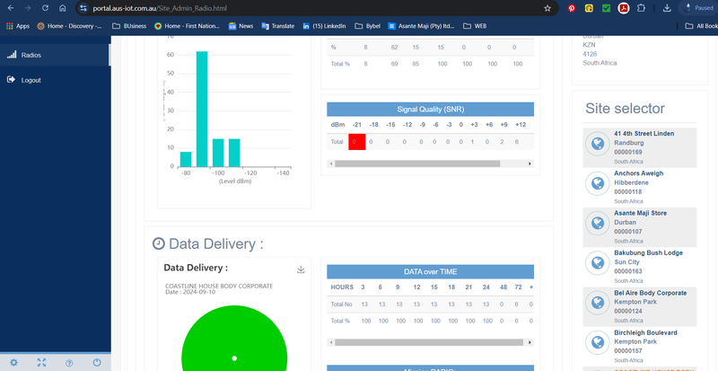The image size is (718, 371).
Task: Open the Translate bookmark
Action: [x=278, y=26]
